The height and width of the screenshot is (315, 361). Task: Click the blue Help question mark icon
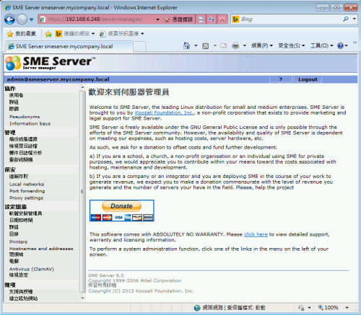click(x=340, y=45)
